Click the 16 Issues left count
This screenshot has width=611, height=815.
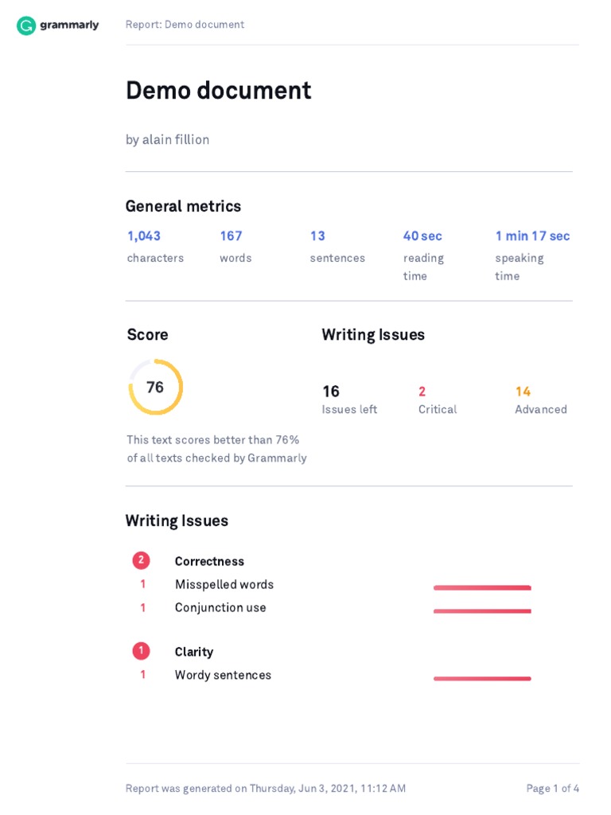pos(331,392)
